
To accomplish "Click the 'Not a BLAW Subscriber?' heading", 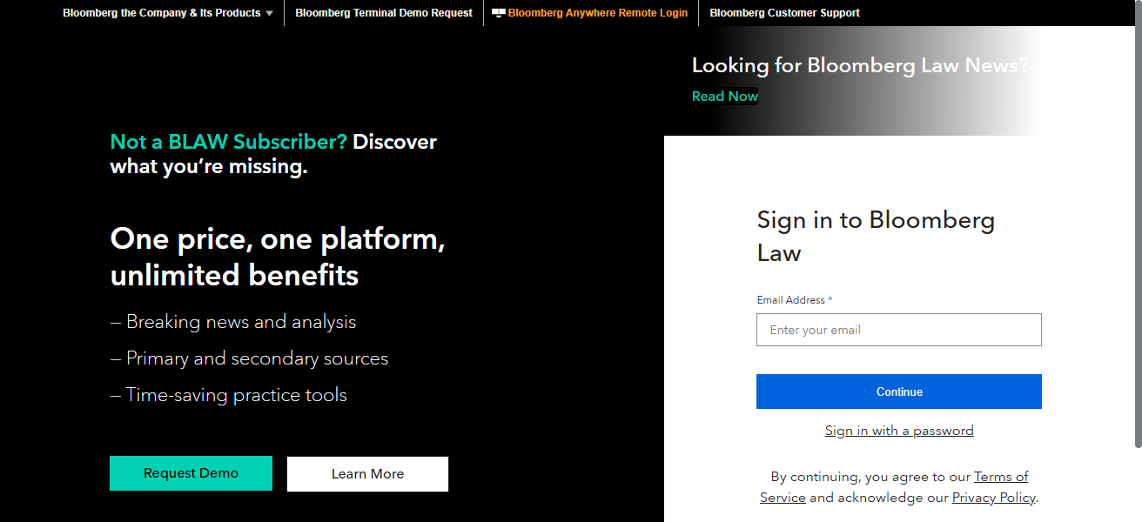I will (x=228, y=142).
